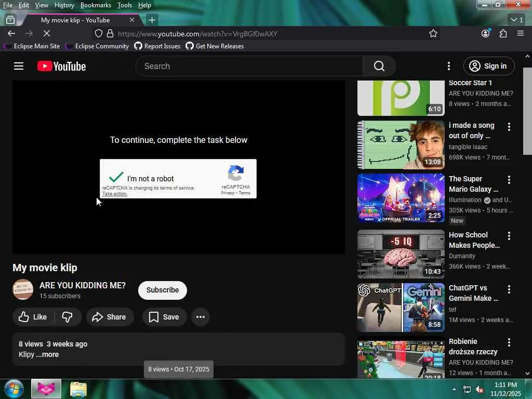Image resolution: width=532 pixels, height=399 pixels.
Task: Open the extensions puzzle icon
Action: pyautogui.click(x=503, y=33)
